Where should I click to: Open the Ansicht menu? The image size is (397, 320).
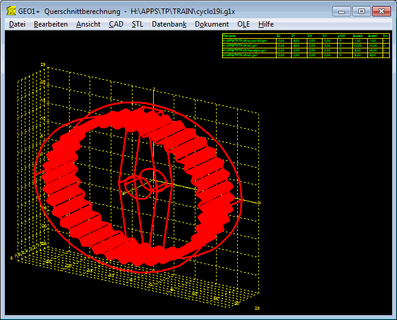[x=88, y=24]
